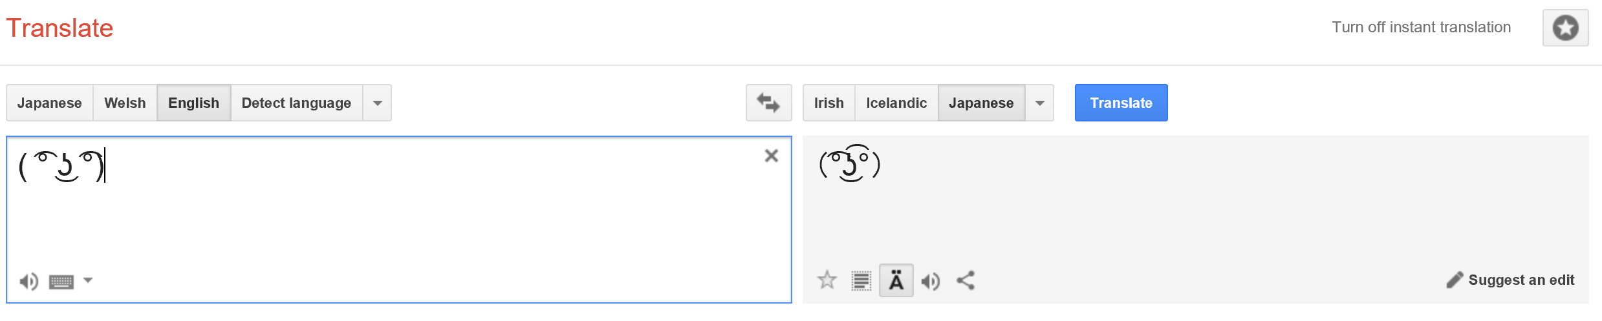Choose Icelandic as target language
Screen dimensions: 1602x321
pos(896,103)
